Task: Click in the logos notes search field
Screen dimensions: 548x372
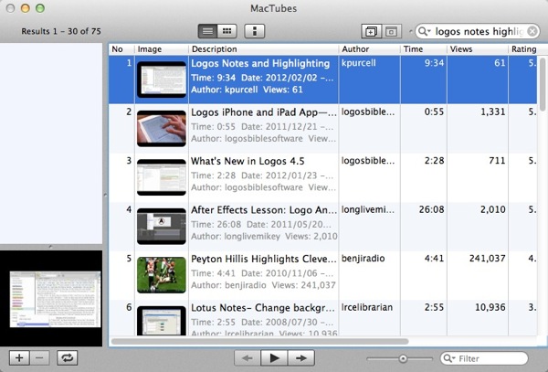Action: [x=479, y=31]
